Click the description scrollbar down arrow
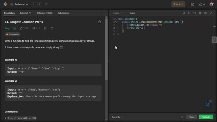 106,119
